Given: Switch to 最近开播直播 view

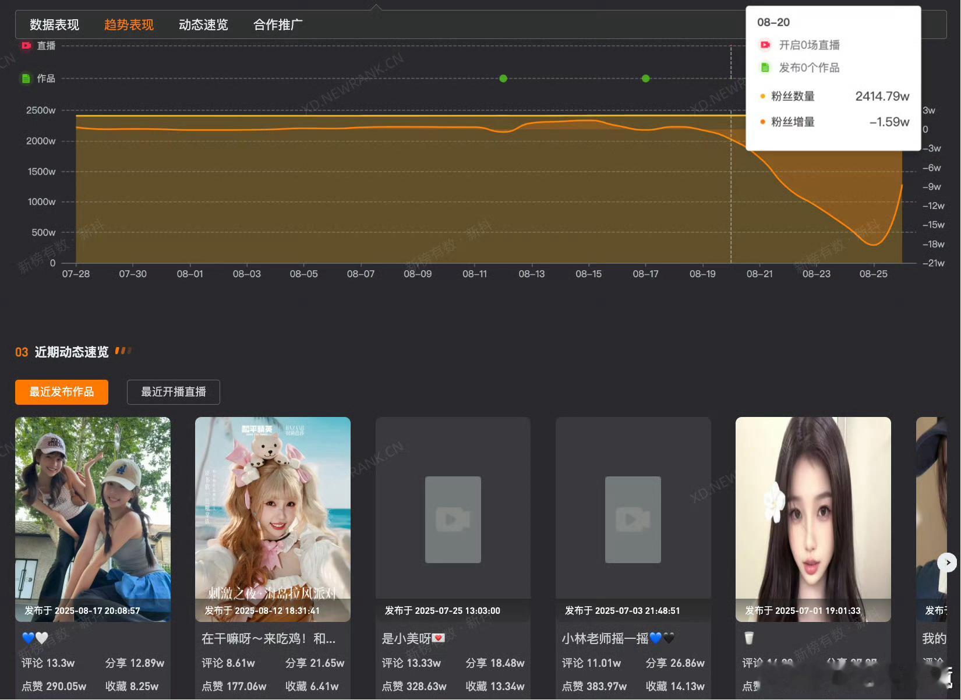Looking at the screenshot, I should (174, 392).
